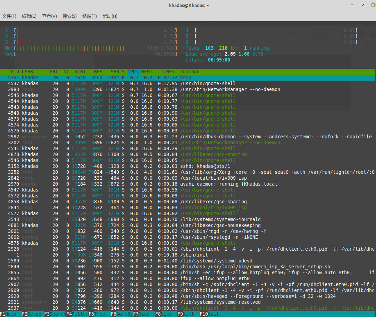
Task: Select iv009_isp thread row PID 2844
Action: [187, 208]
